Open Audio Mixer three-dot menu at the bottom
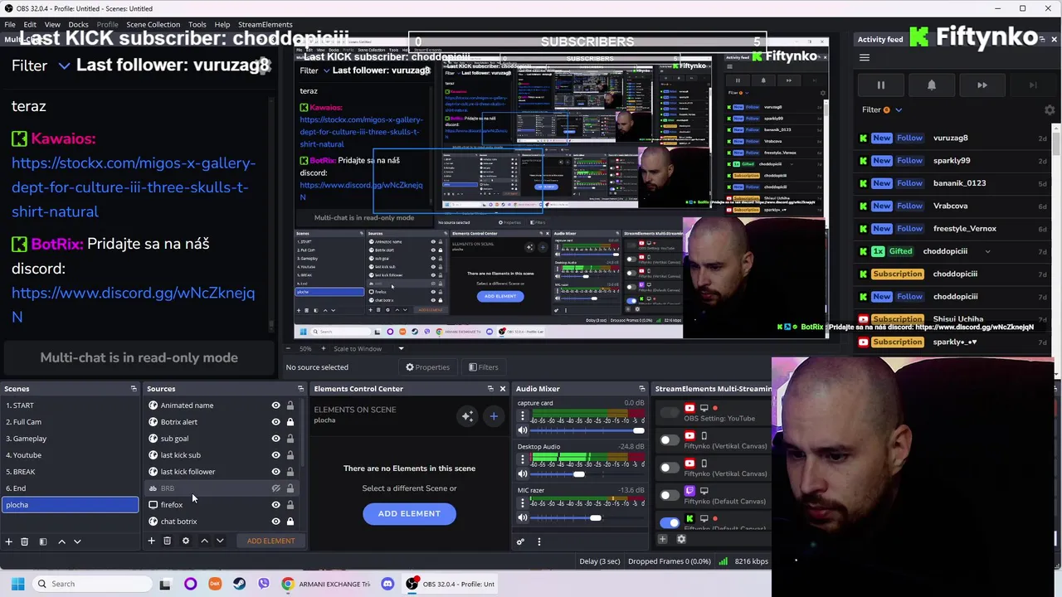This screenshot has width=1062, height=597. 538,541
